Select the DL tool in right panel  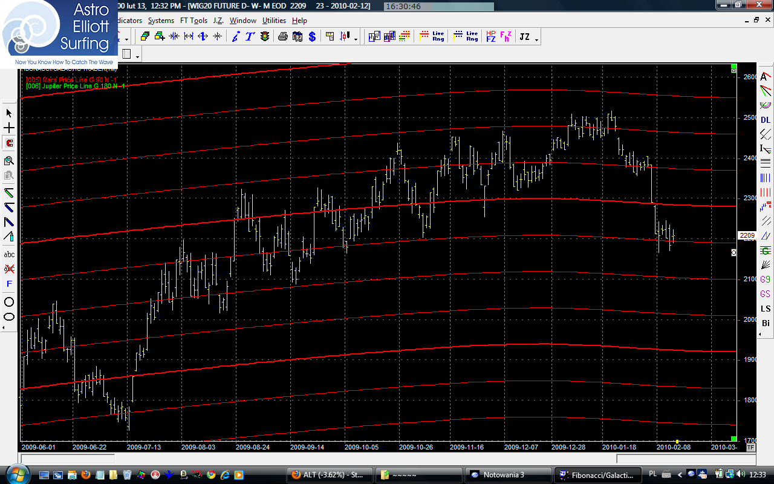point(766,120)
